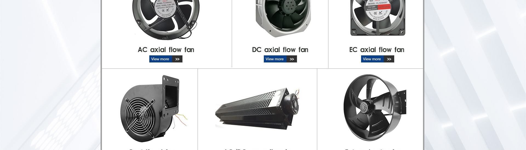Select the external rotor fan image
Viewport: 526px width, 150px height.
(x=375, y=107)
